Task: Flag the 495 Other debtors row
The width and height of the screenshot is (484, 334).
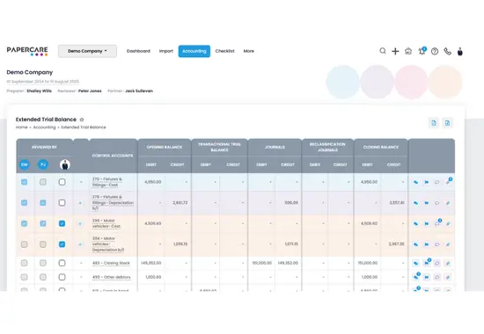Action: coord(426,277)
